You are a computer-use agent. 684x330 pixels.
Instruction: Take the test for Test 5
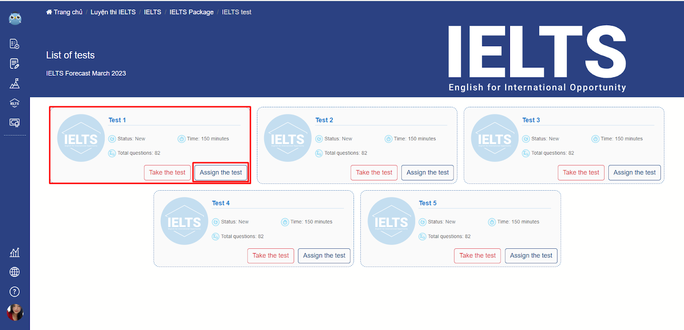point(478,256)
